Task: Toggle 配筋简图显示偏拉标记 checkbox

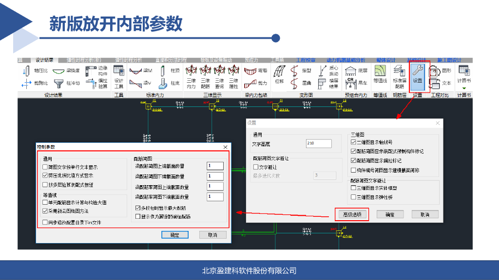Action: coord(353,160)
